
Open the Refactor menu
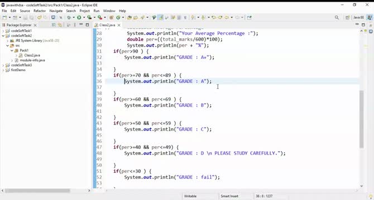click(40, 11)
